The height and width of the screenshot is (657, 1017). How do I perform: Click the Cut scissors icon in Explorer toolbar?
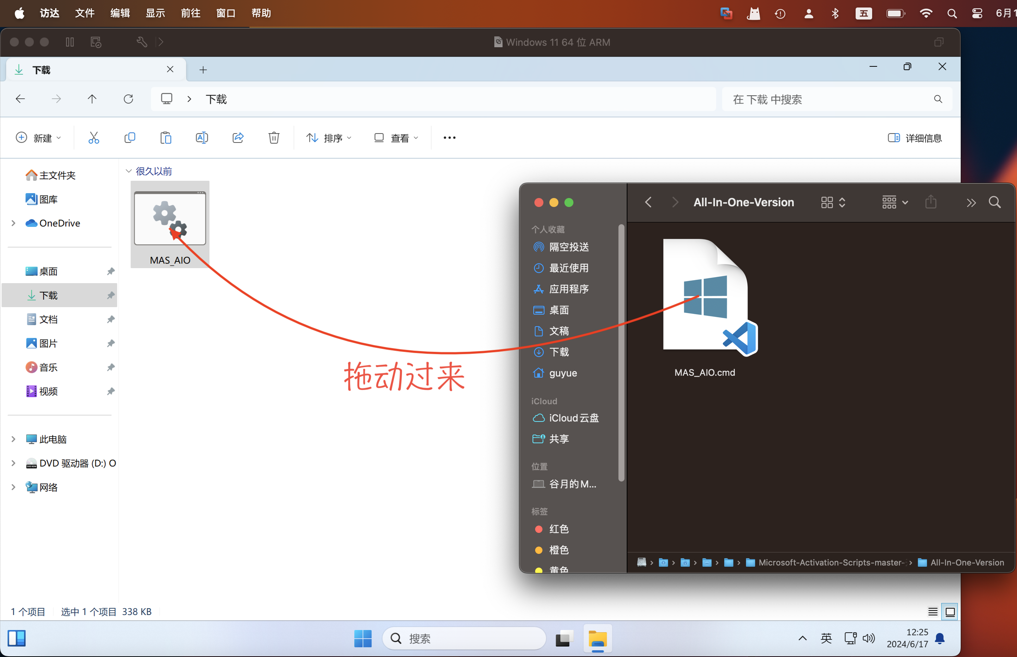point(93,138)
